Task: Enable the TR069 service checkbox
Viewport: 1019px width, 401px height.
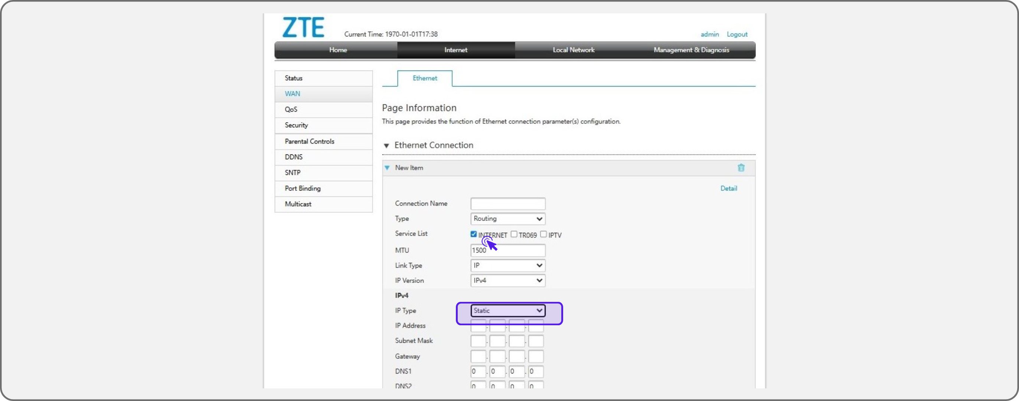Action: point(514,234)
